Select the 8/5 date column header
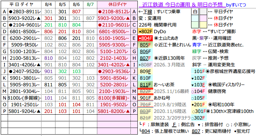Screen dimensions: 256x136 click(62, 5)
